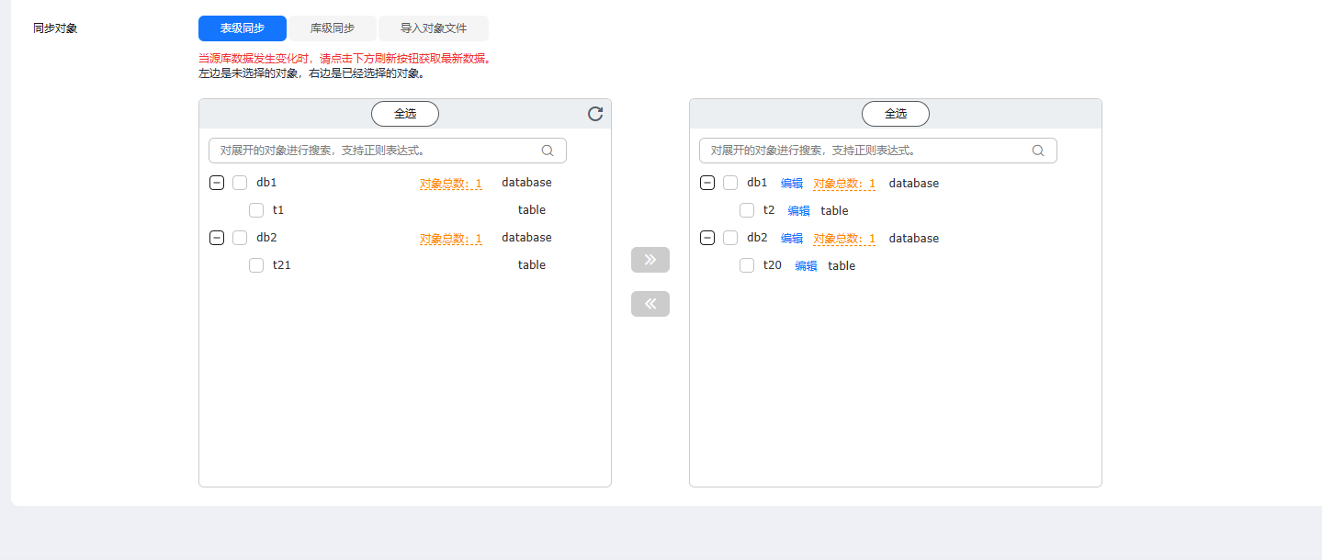The height and width of the screenshot is (560, 1322).
Task: Click the search icon in the right panel
Action: click(x=1038, y=151)
